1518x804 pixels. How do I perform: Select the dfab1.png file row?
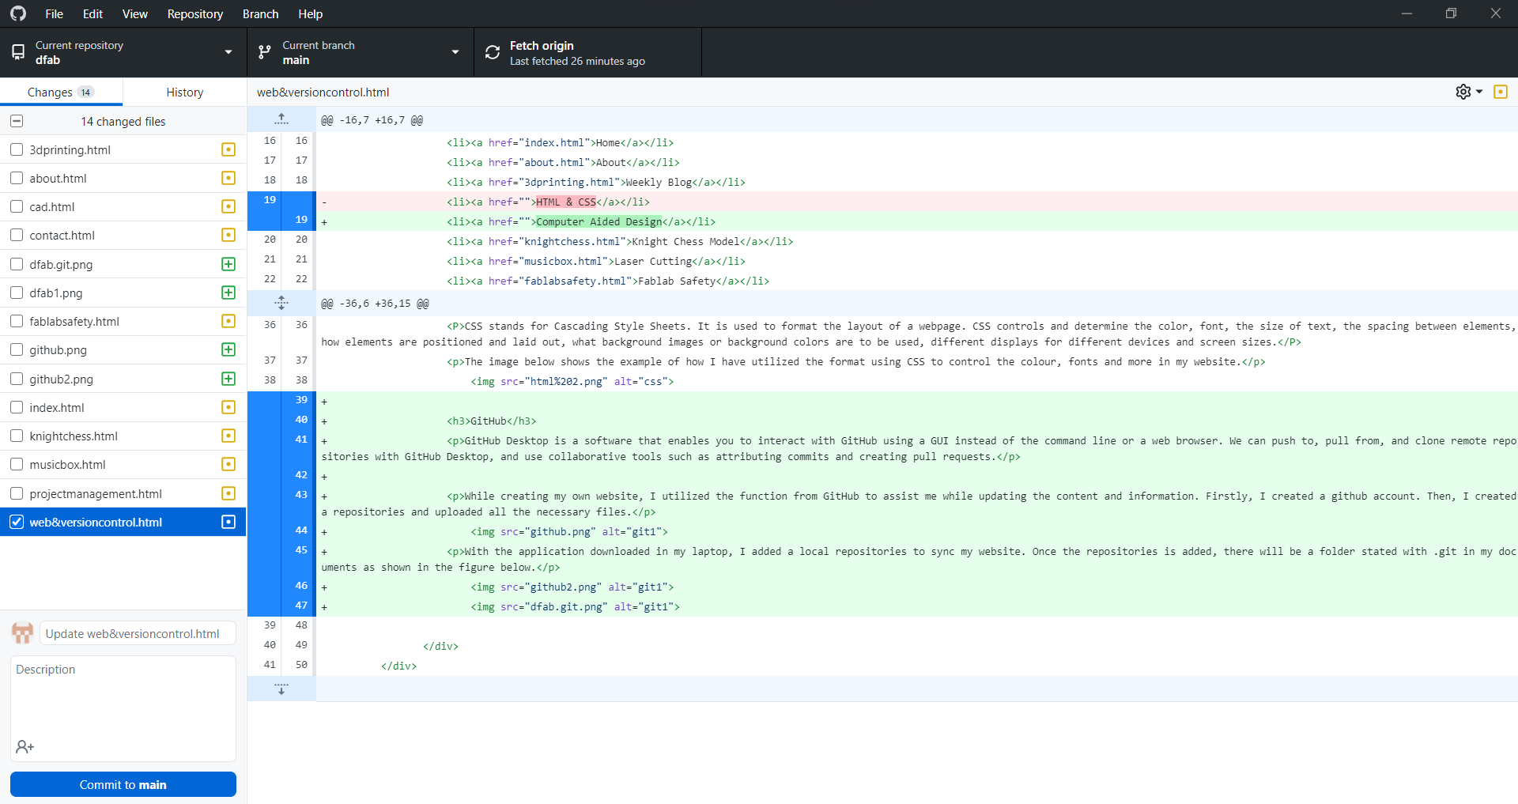pos(123,293)
